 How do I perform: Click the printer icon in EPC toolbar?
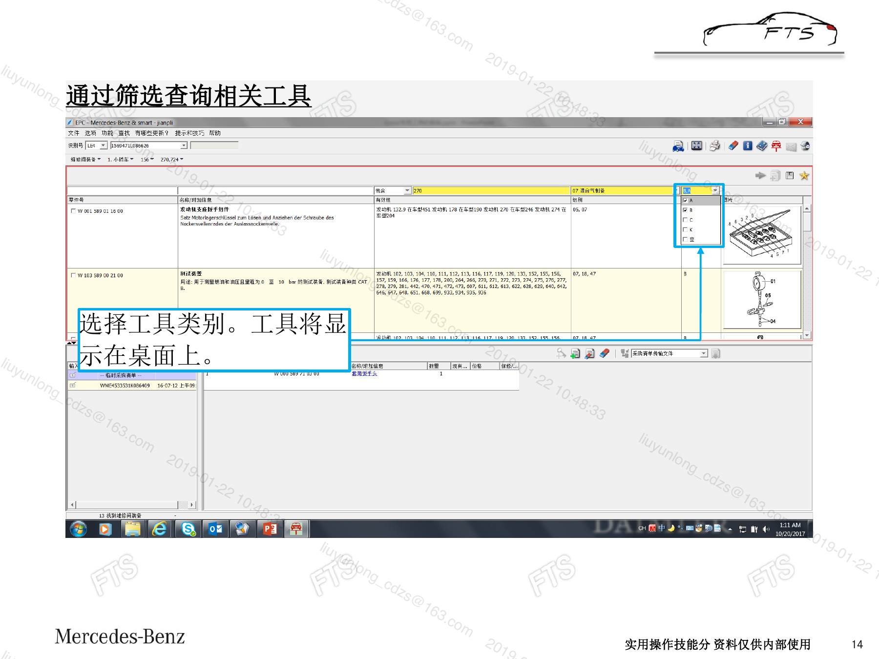coord(715,145)
